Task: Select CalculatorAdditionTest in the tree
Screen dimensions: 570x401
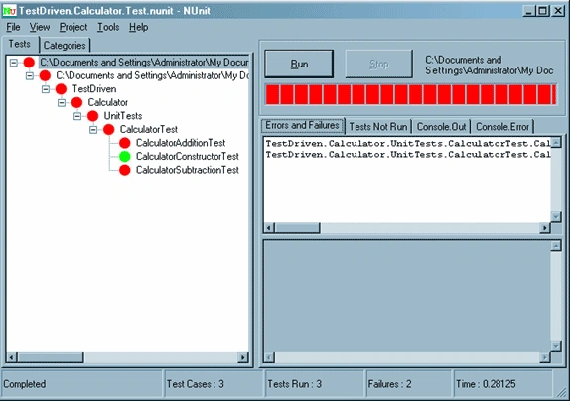Action: [x=181, y=143]
